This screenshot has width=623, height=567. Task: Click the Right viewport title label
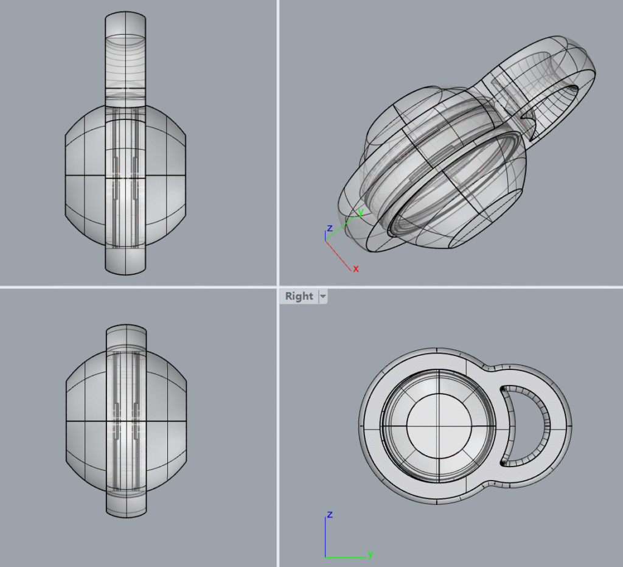[x=299, y=296]
